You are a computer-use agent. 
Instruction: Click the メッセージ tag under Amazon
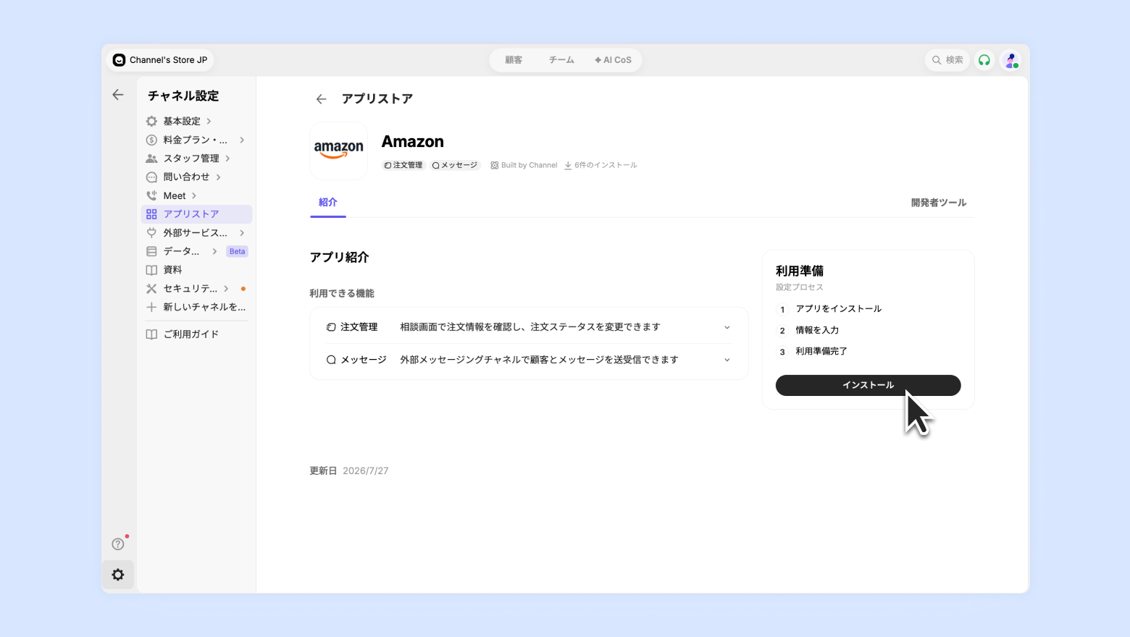pyautogui.click(x=455, y=165)
